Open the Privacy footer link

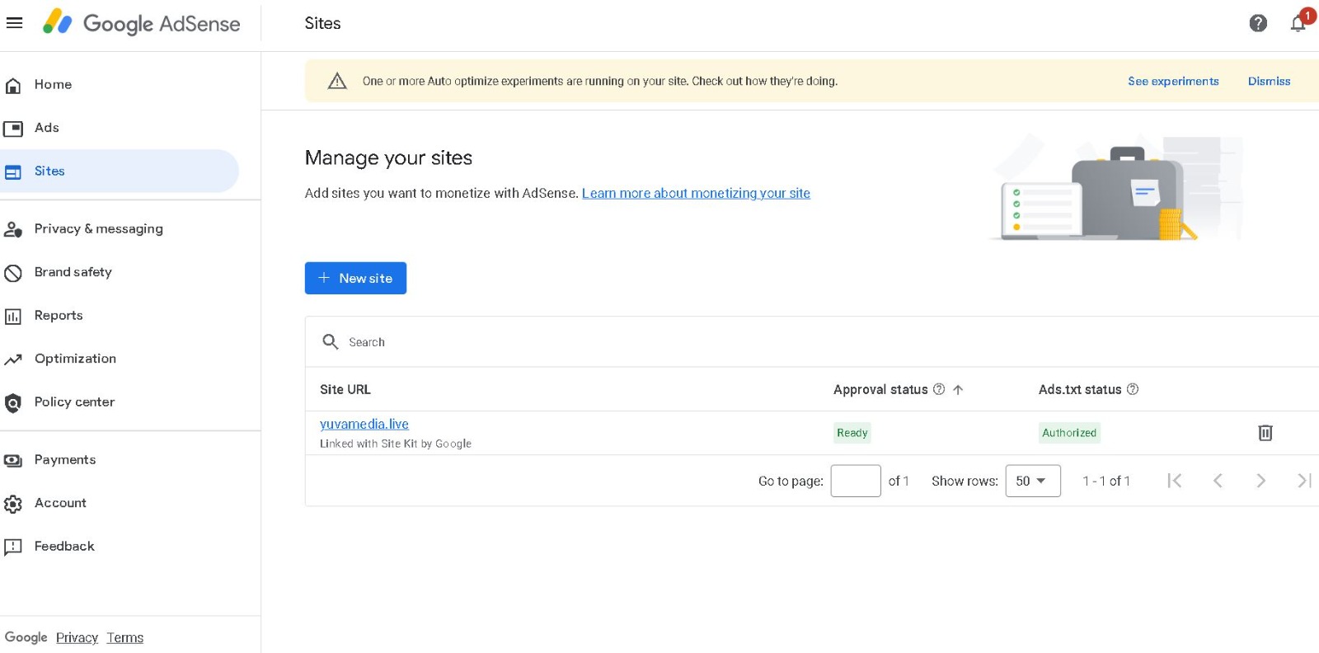[x=77, y=637]
